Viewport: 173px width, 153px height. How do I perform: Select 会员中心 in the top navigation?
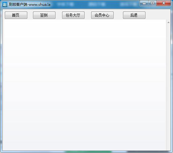[102, 15]
